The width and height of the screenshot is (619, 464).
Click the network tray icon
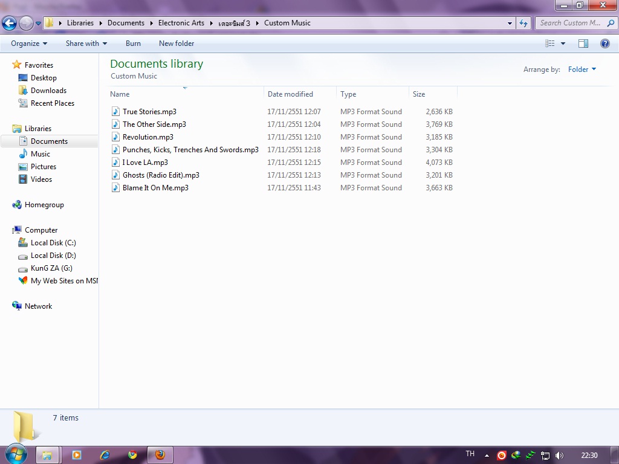545,456
